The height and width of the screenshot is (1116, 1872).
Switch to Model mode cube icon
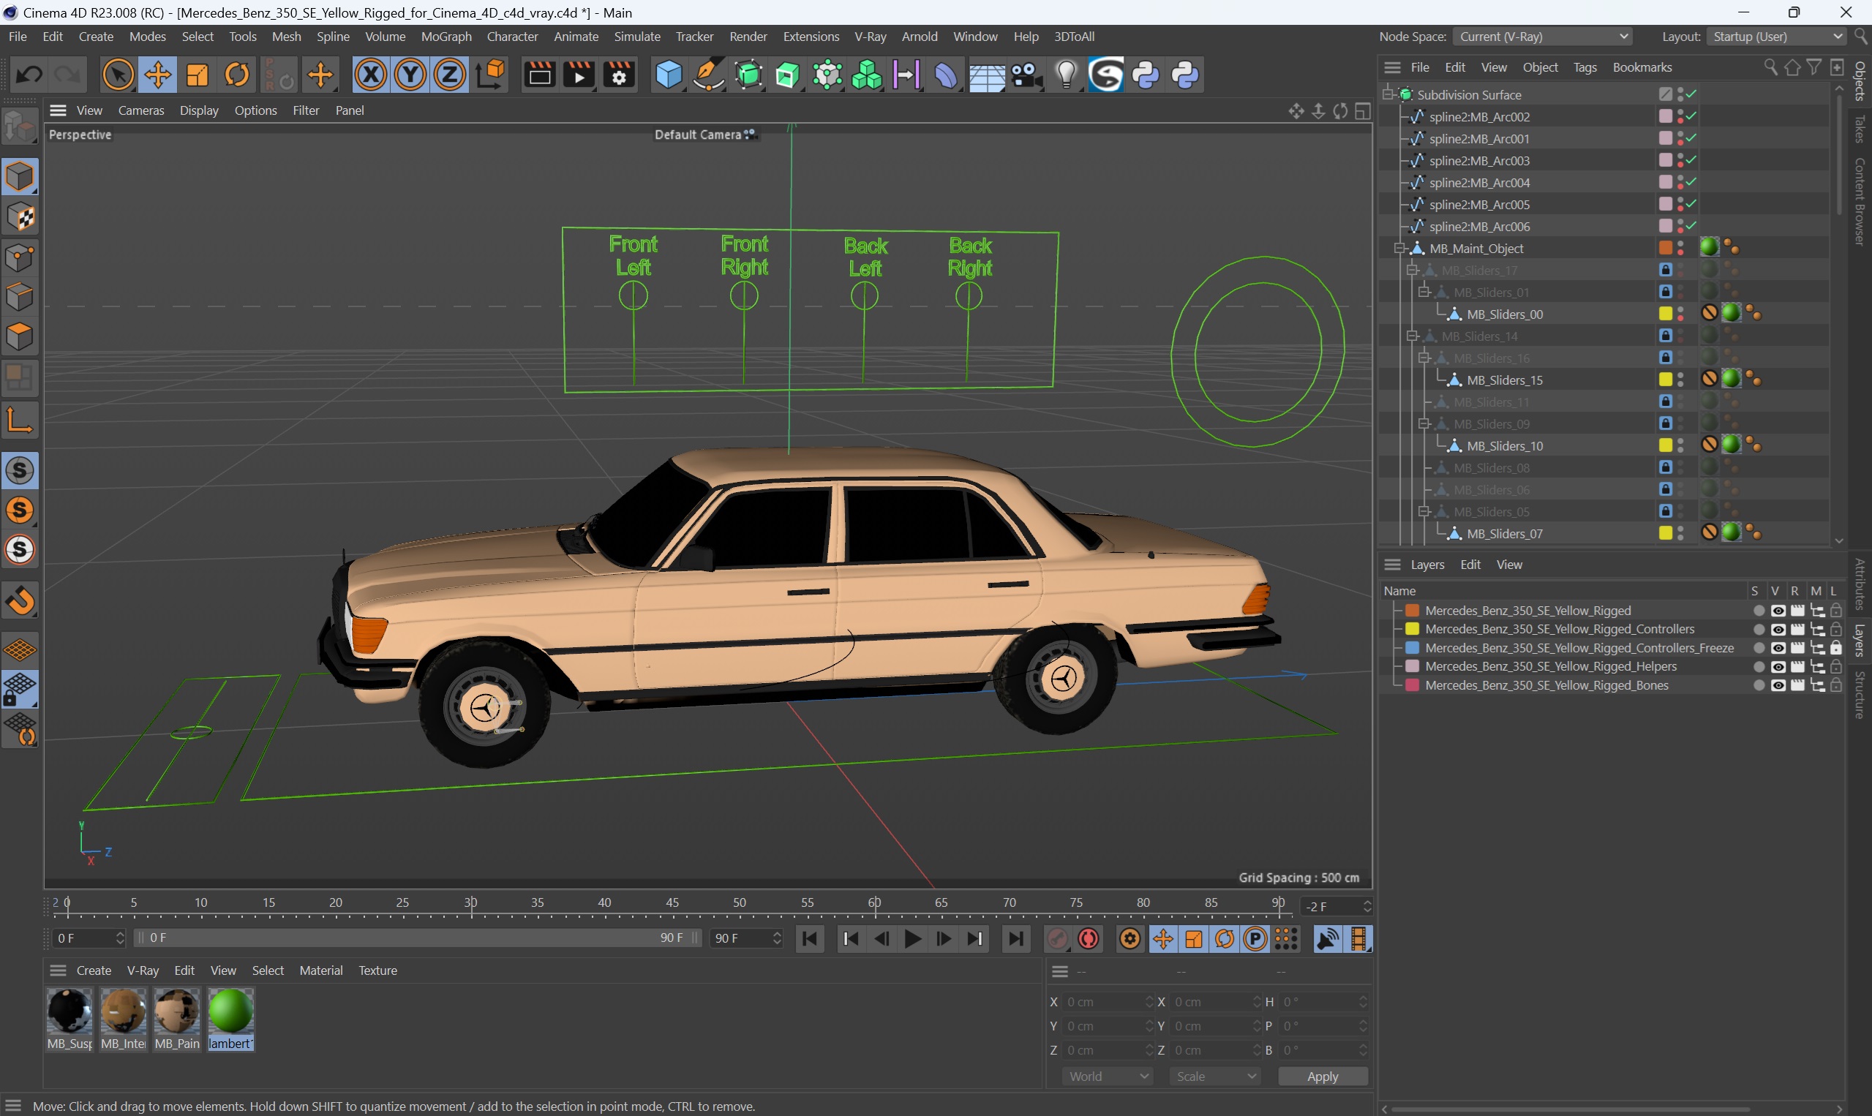click(20, 177)
